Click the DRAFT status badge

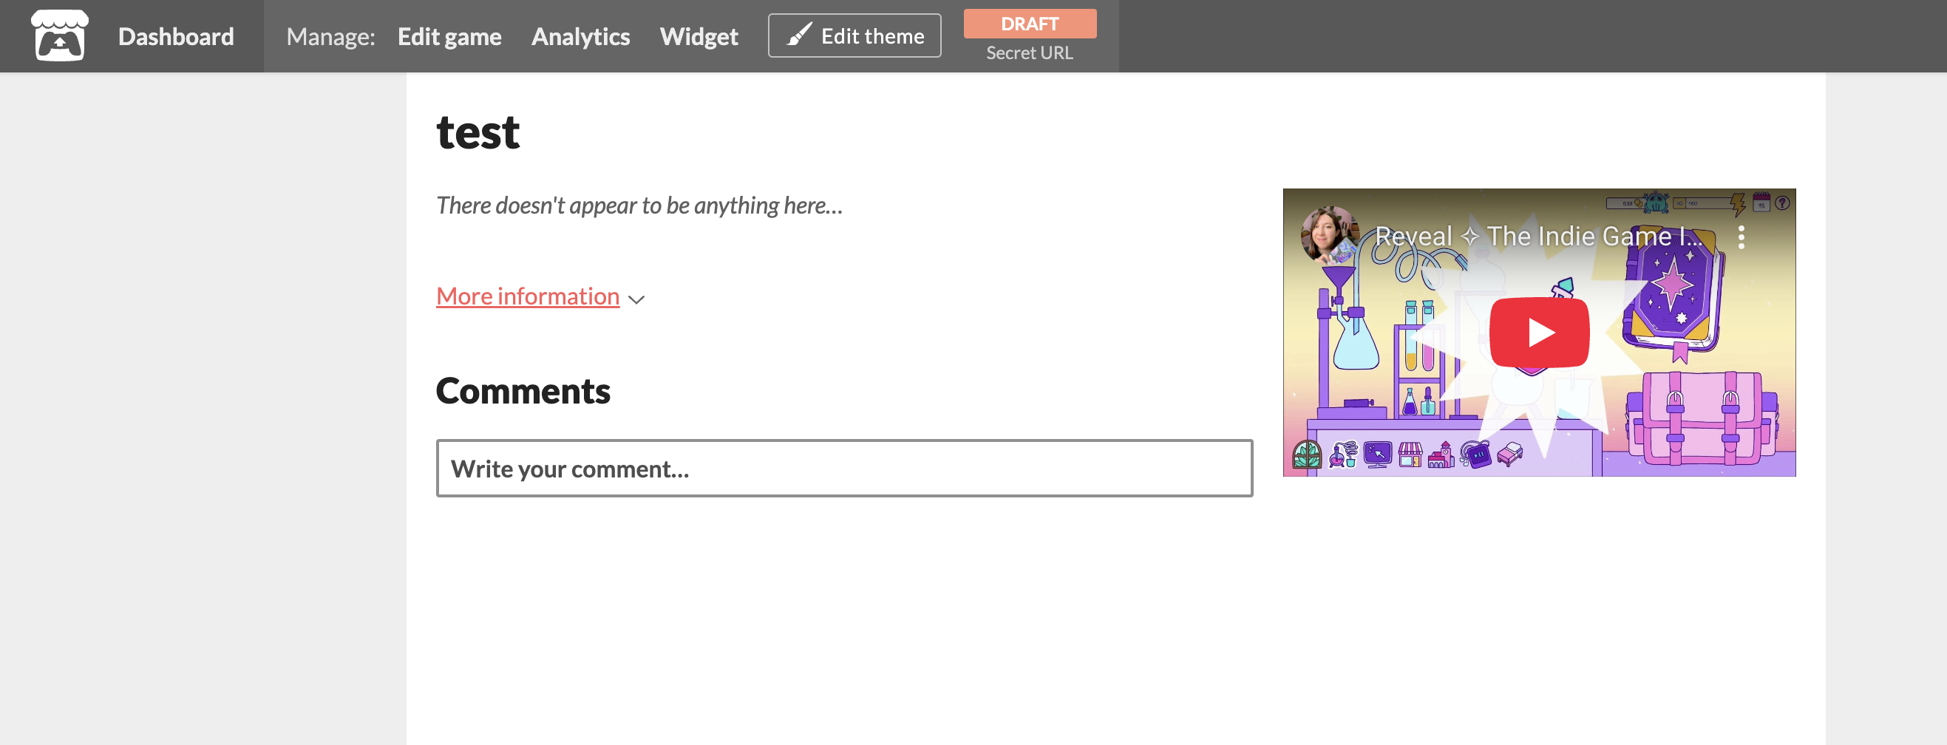click(1030, 24)
